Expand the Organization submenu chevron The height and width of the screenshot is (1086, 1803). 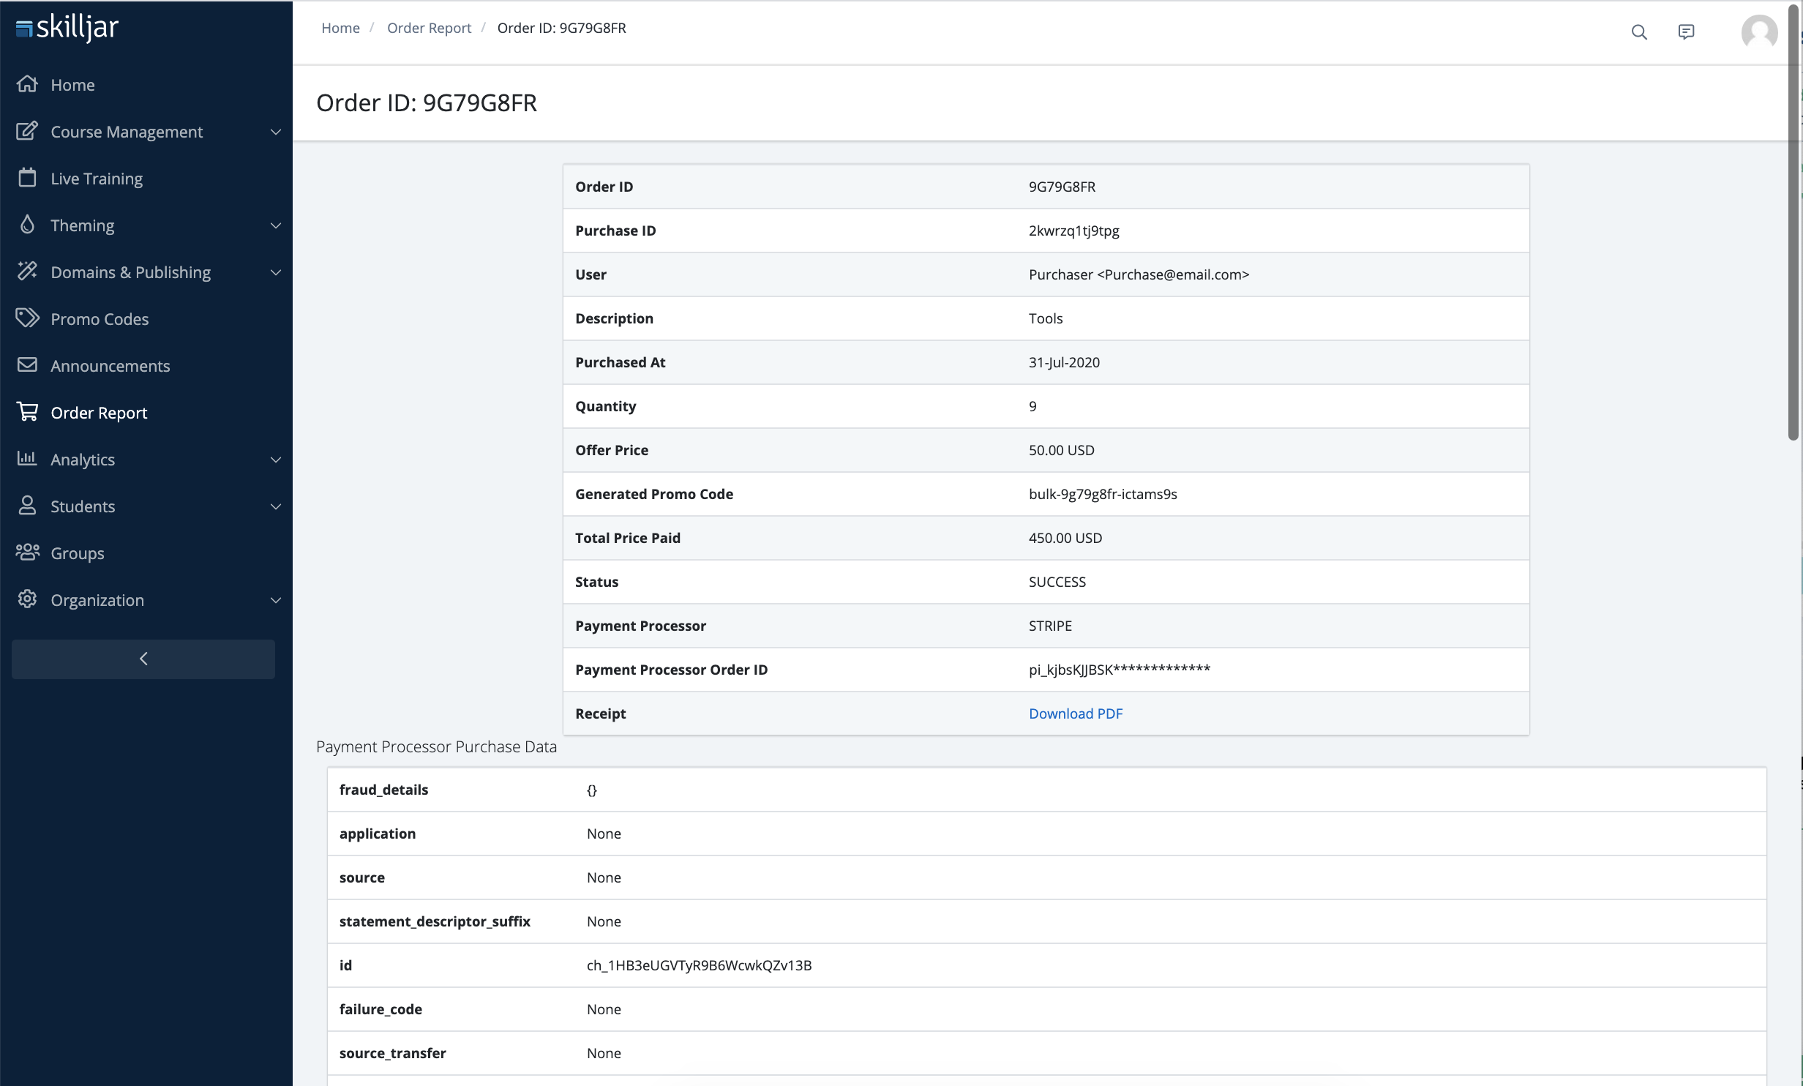click(276, 601)
